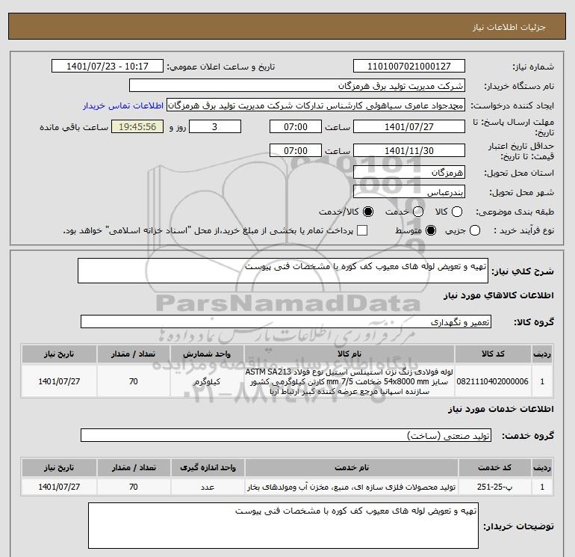Select the کالا/خدمت radio button
This screenshot has height=557, width=575.
[x=368, y=212]
